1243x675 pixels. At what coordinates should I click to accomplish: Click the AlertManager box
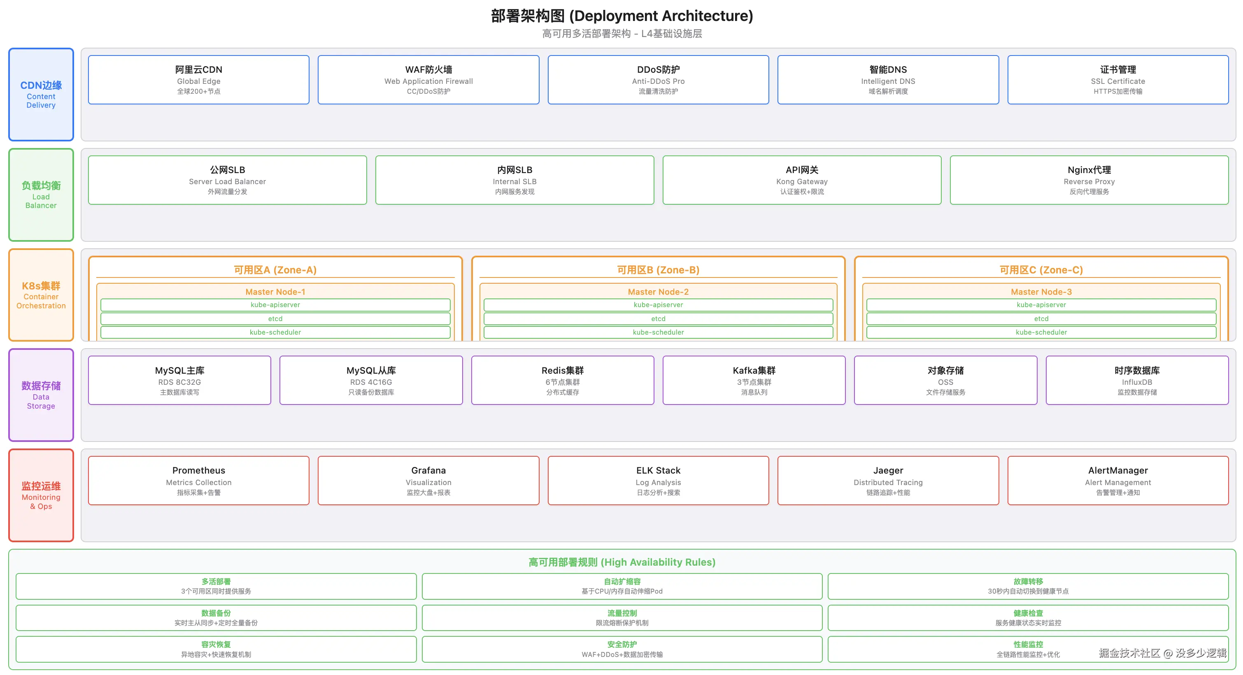coord(1117,481)
